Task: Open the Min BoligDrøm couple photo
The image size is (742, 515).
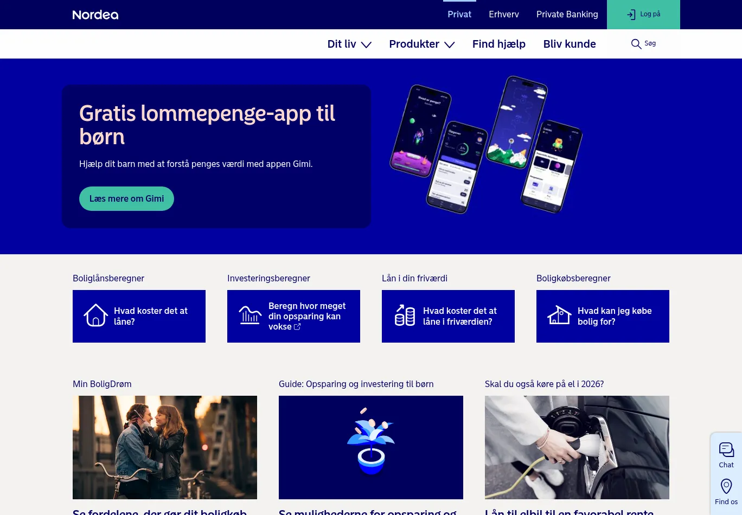Action: click(165, 447)
